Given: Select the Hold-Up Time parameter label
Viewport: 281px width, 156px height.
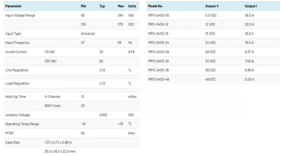Looking at the screenshot, I should pos(15,97).
